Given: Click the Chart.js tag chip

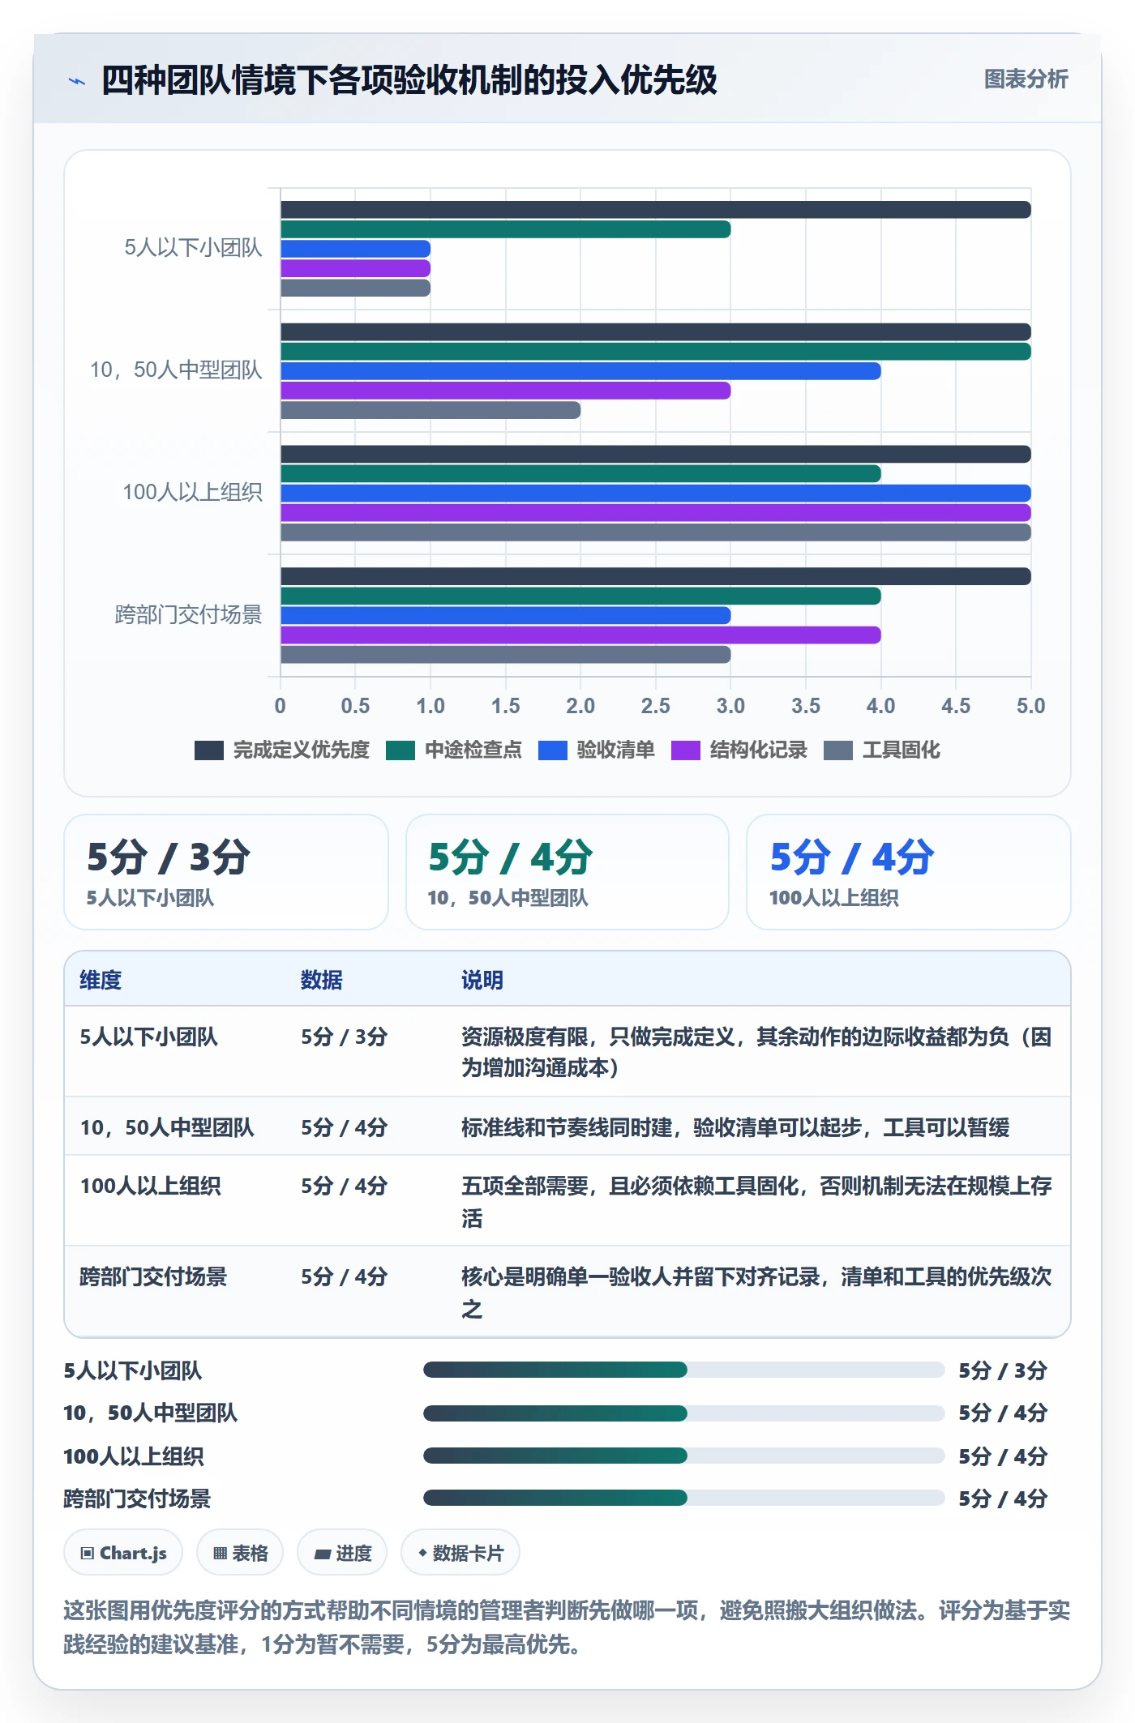Looking at the screenshot, I should tap(123, 1553).
